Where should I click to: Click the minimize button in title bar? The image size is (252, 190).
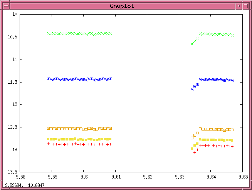(239, 6)
